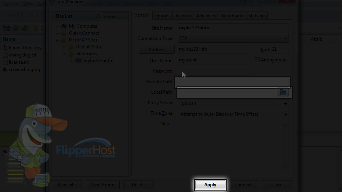Click the Notes scrollbar up arrow
342x192 pixels.
(x=285, y=125)
